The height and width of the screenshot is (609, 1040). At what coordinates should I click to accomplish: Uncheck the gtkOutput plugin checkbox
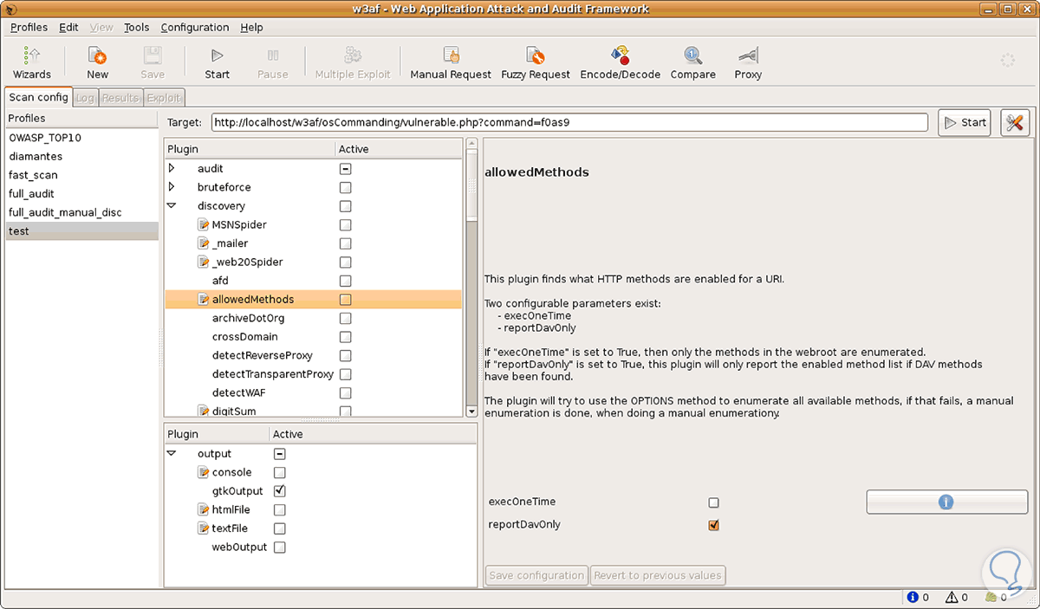[279, 491]
